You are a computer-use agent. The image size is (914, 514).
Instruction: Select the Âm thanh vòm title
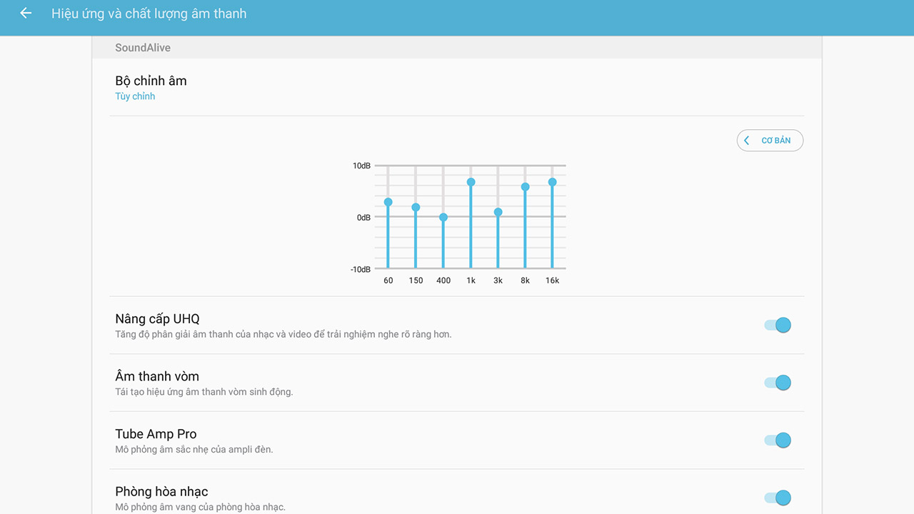(157, 376)
